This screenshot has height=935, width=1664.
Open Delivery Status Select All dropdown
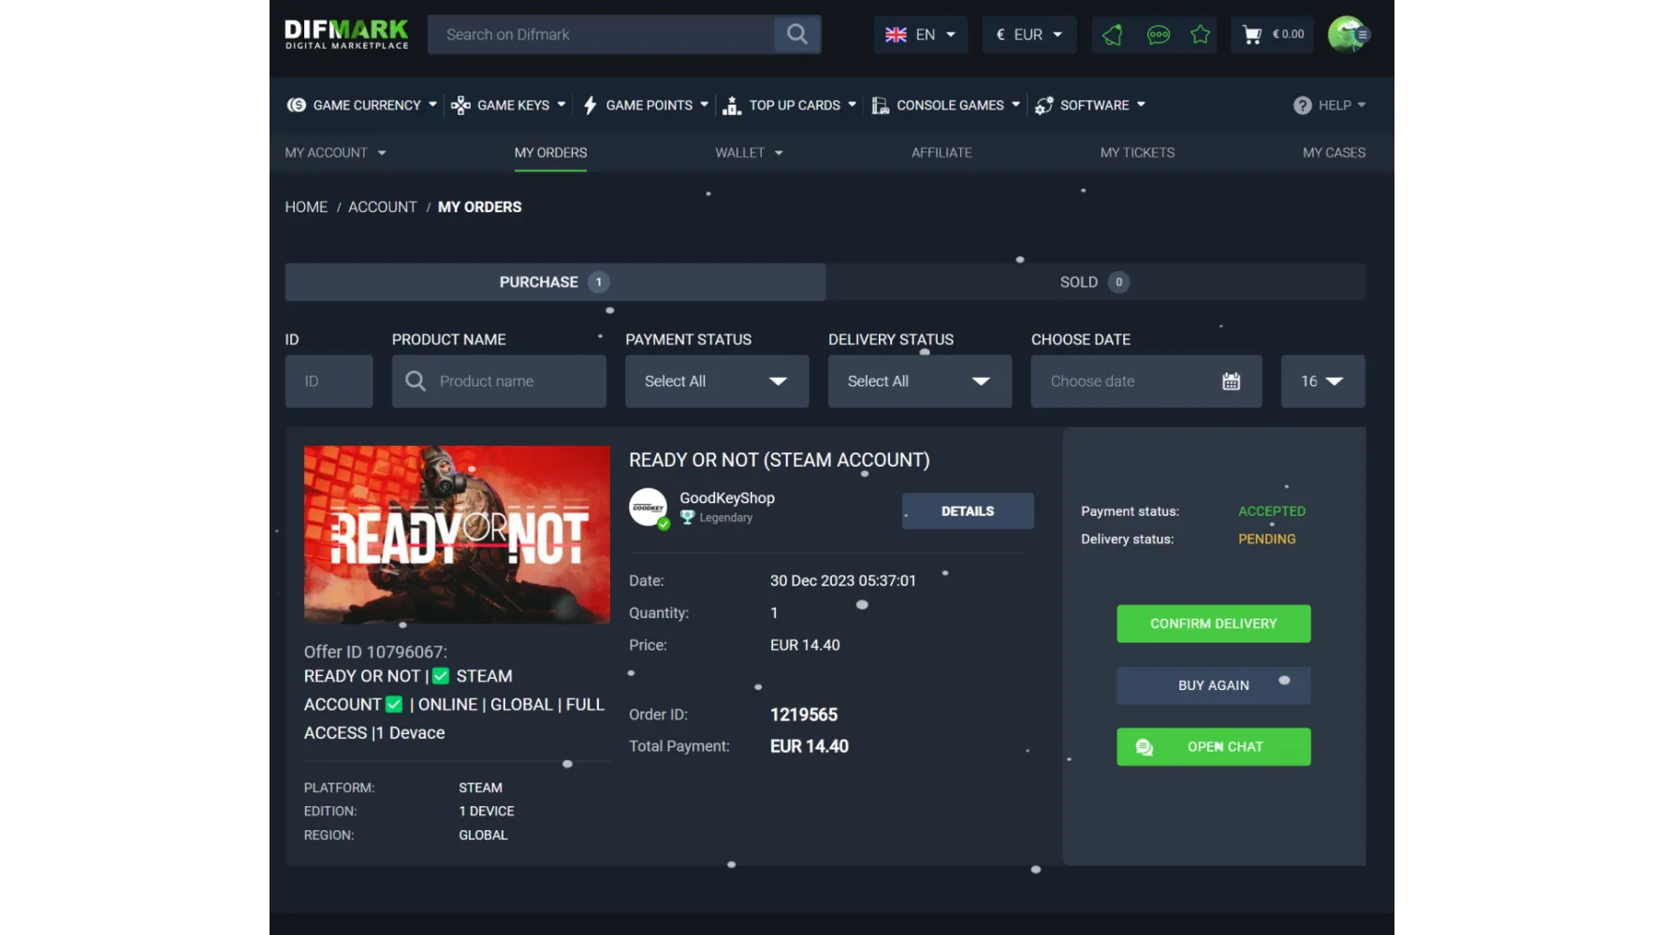919,381
